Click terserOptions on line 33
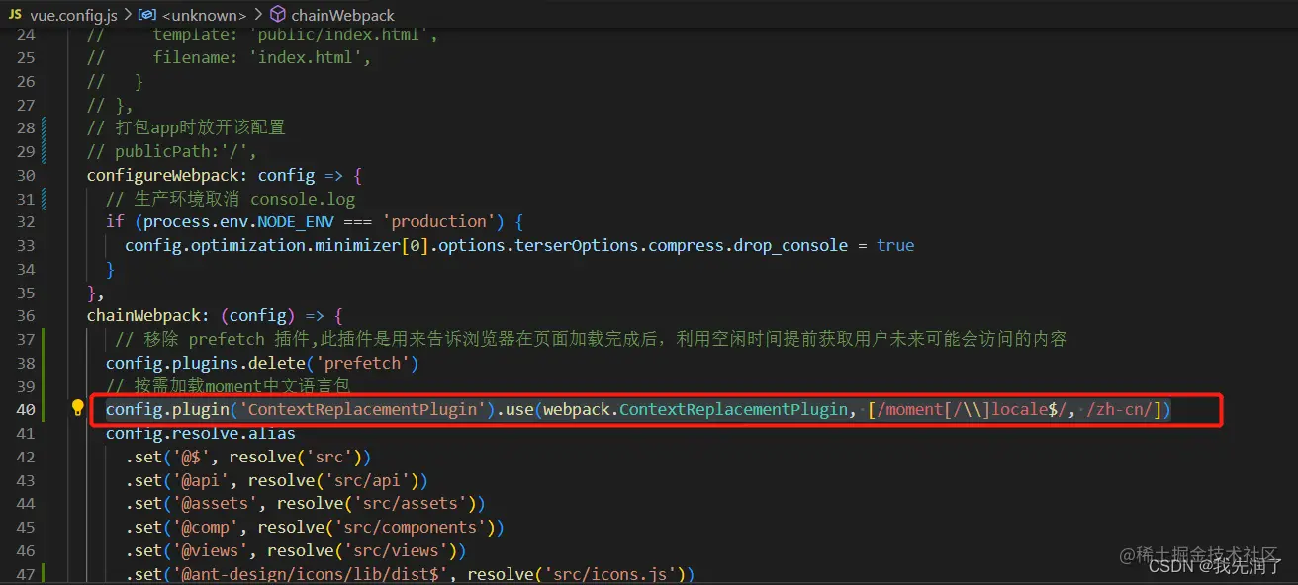1298x585 pixels. (x=577, y=245)
